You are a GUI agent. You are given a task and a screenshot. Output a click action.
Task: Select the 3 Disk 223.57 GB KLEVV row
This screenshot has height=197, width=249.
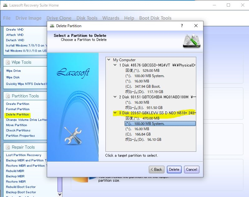(x=158, y=113)
